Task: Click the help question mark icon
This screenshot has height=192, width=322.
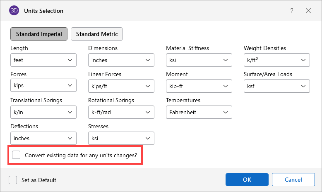Action: (x=292, y=10)
